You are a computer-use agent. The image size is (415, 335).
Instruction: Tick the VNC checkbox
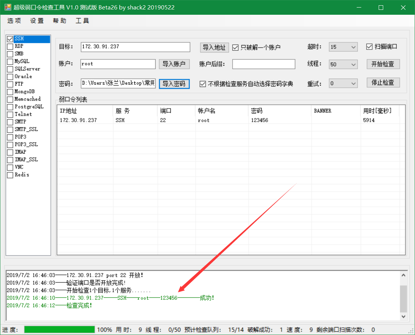coord(10,167)
